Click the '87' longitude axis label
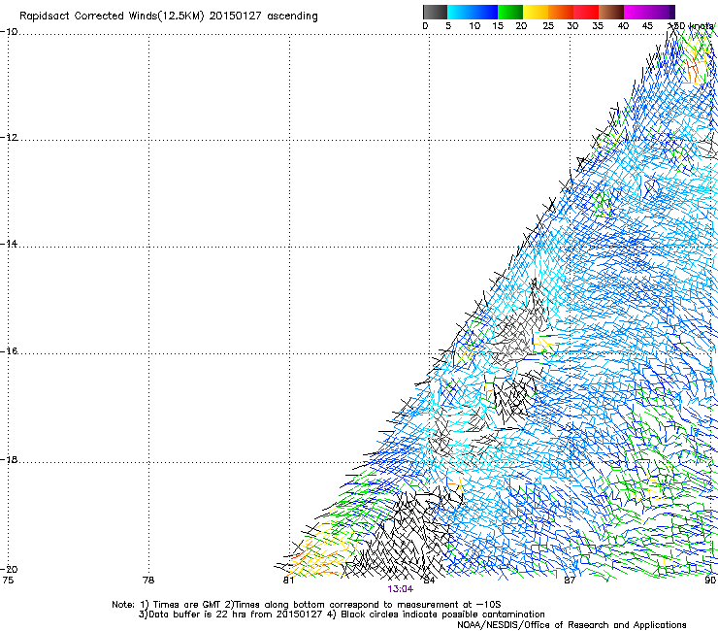718x631 pixels. click(570, 581)
